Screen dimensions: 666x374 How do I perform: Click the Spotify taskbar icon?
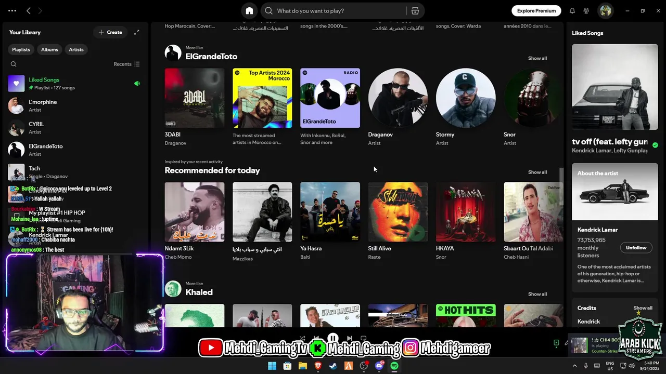click(394, 366)
